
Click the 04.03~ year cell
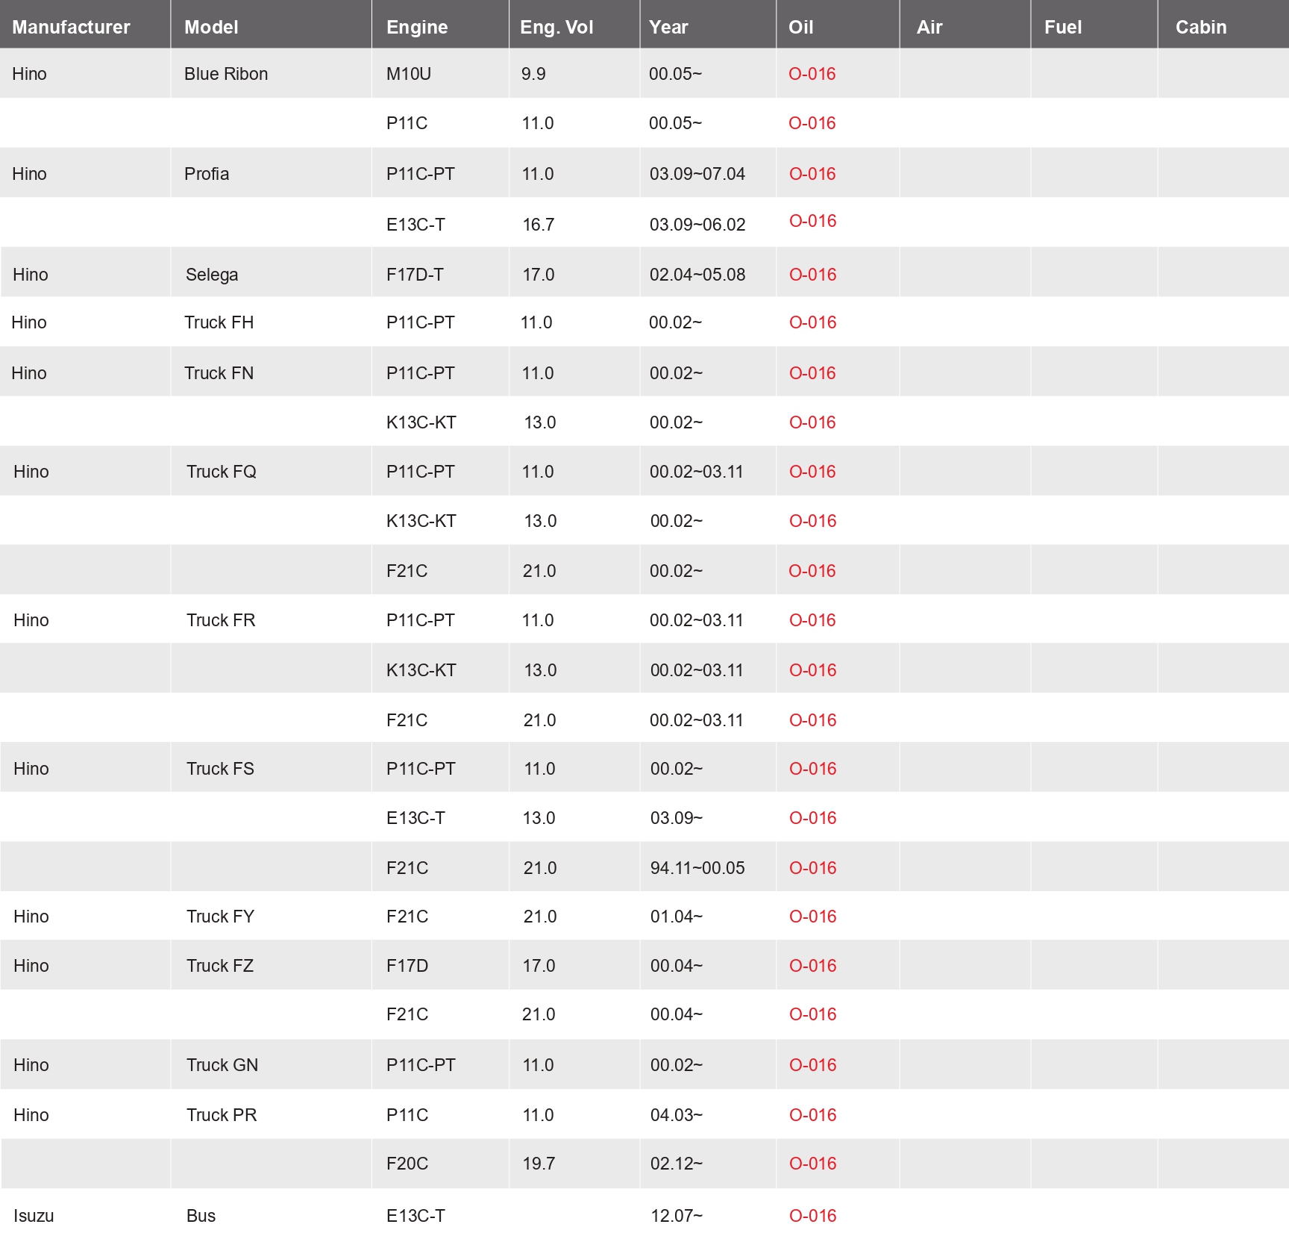point(677,1115)
